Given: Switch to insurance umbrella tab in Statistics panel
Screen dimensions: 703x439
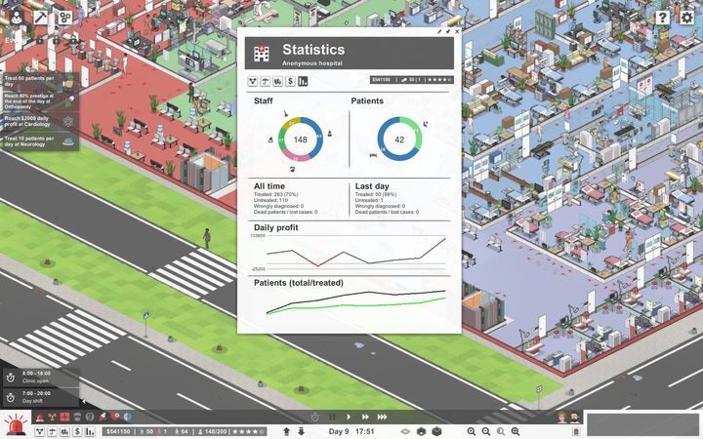Looking at the screenshot, I should 266,81.
